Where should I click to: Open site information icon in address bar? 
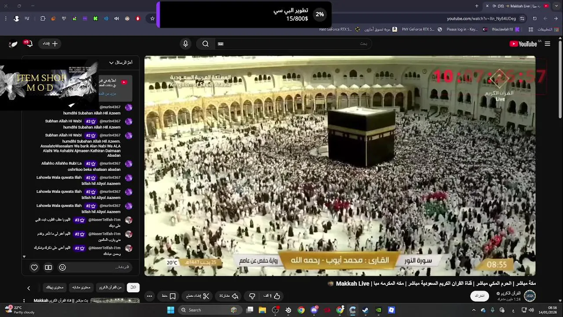point(522,18)
